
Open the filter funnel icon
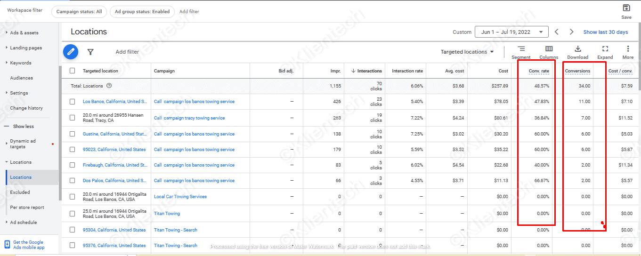coord(90,52)
